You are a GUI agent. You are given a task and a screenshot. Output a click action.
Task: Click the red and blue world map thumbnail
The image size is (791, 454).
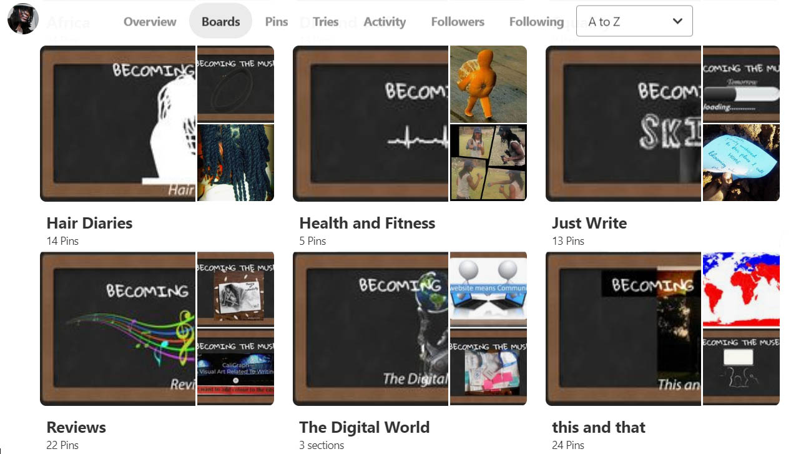point(741,289)
